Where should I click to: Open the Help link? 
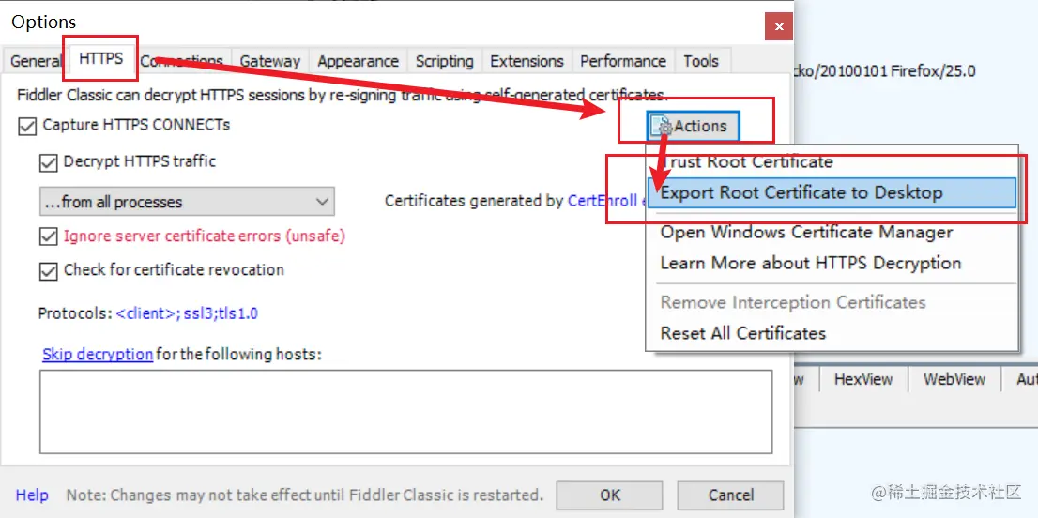[32, 495]
